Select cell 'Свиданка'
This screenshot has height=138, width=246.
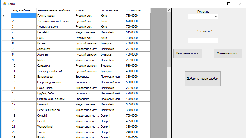(x=56, y=66)
